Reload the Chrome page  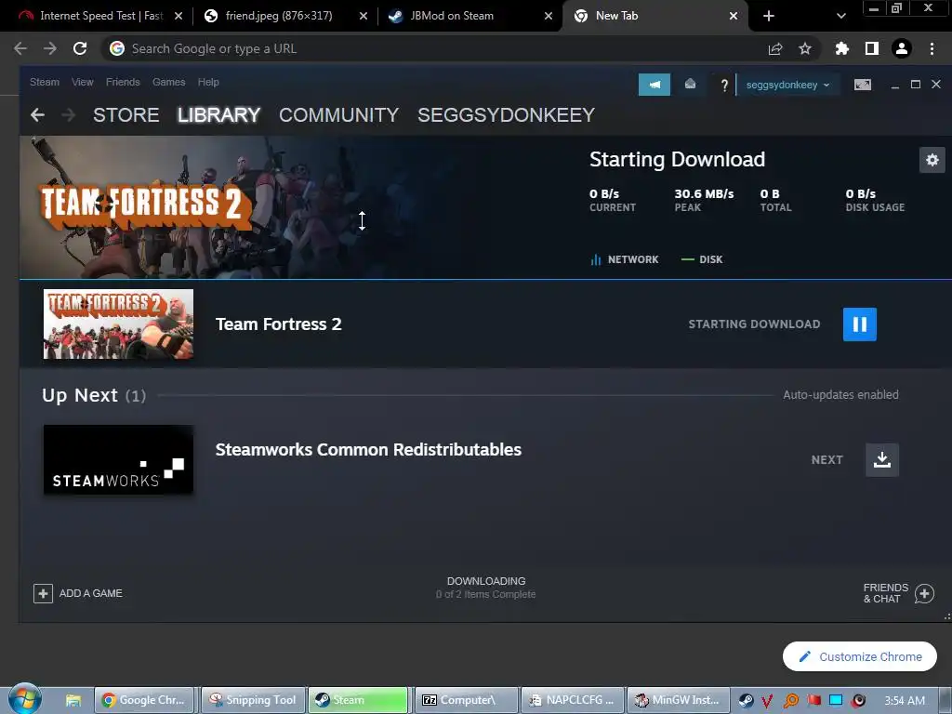(x=80, y=48)
